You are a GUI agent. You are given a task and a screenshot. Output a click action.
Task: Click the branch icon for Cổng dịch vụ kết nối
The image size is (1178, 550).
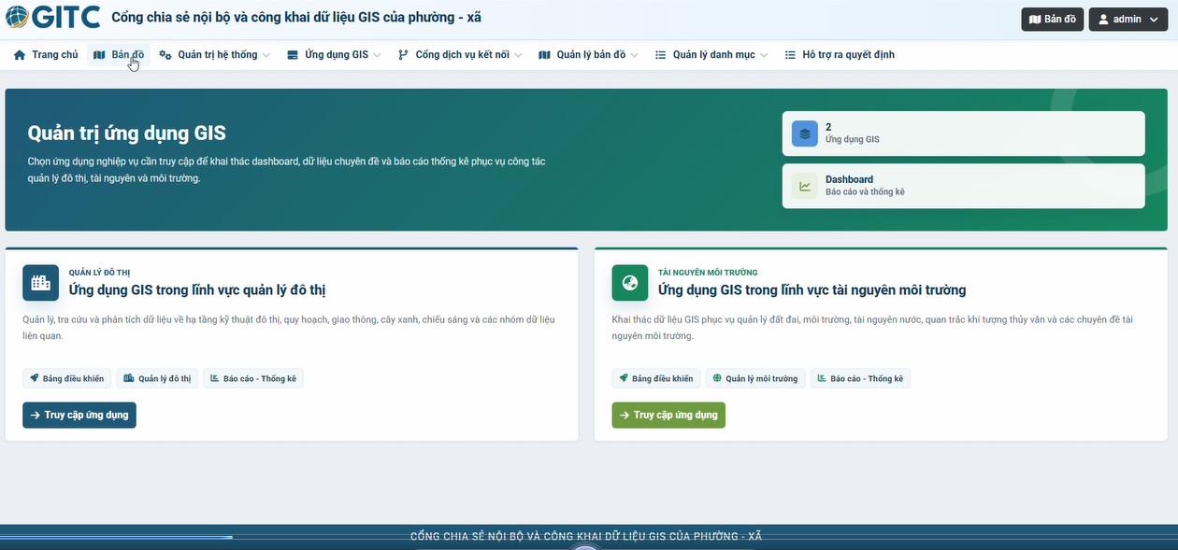[404, 55]
